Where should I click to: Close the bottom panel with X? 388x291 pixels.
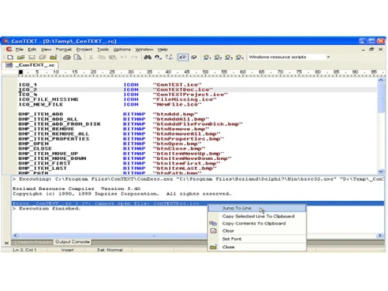[x=6, y=243]
